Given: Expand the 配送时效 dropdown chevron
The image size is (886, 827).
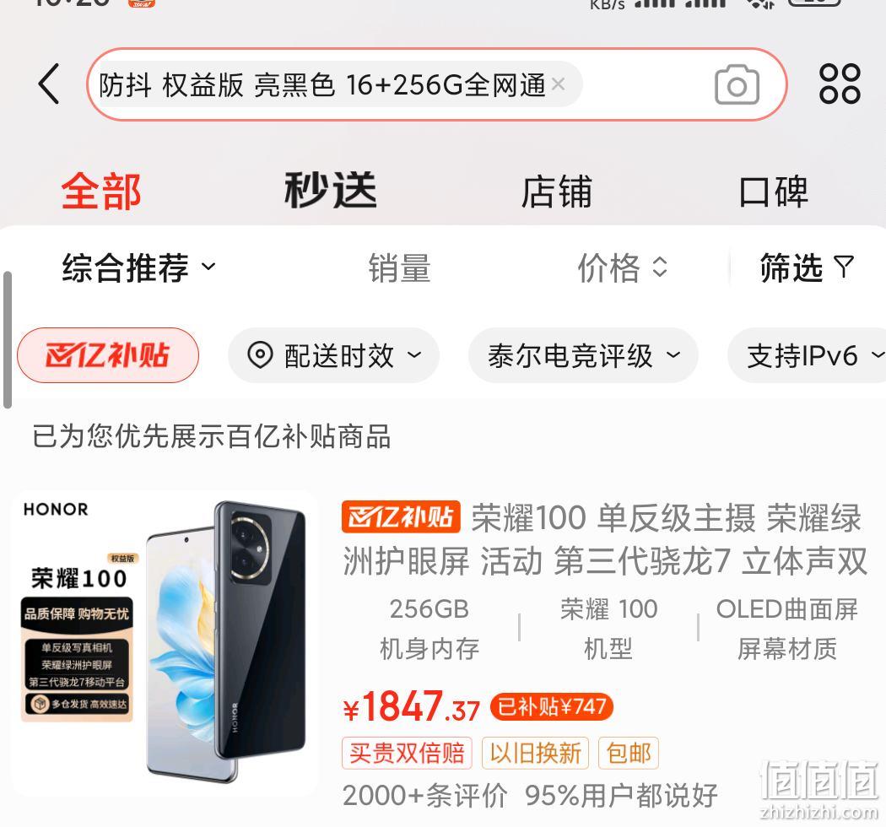Looking at the screenshot, I should pyautogui.click(x=415, y=355).
